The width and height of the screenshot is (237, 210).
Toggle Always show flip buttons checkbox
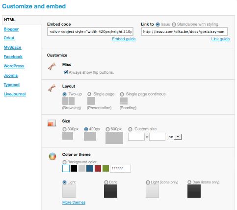tap(66, 72)
